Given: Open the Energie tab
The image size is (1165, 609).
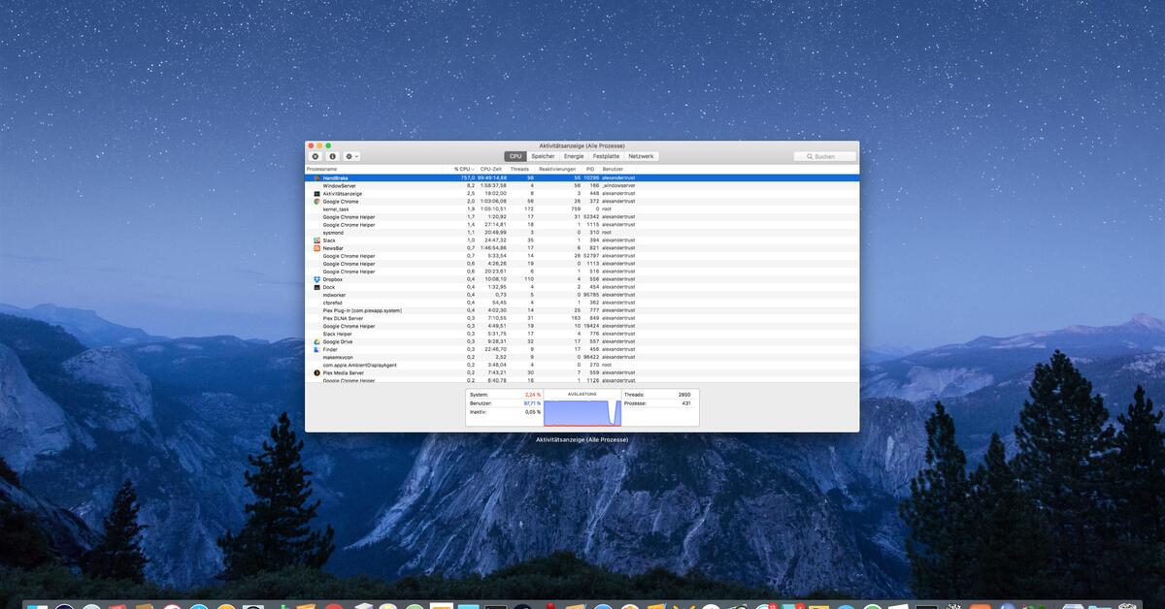Looking at the screenshot, I should pos(573,155).
